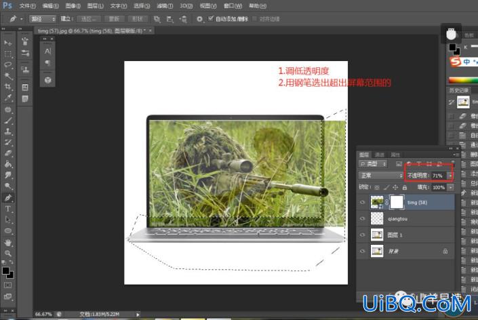This screenshot has width=478, height=320.
Task: Select the Spot Healing Brush tool
Action: click(8, 109)
